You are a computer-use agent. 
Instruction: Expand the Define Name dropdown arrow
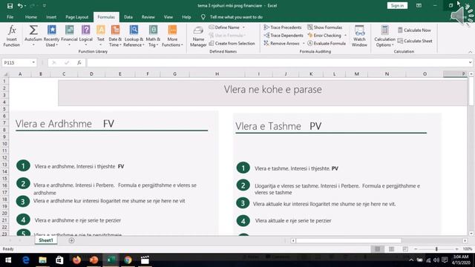tap(243, 27)
